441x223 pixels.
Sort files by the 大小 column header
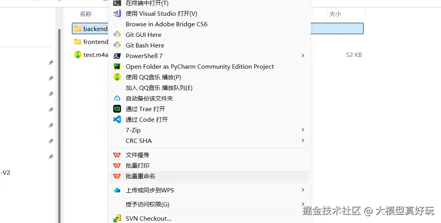point(335,14)
